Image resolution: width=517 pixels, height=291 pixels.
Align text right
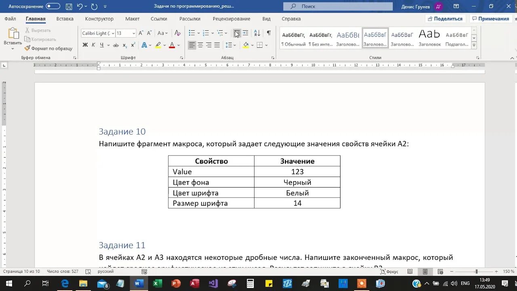[x=209, y=45]
